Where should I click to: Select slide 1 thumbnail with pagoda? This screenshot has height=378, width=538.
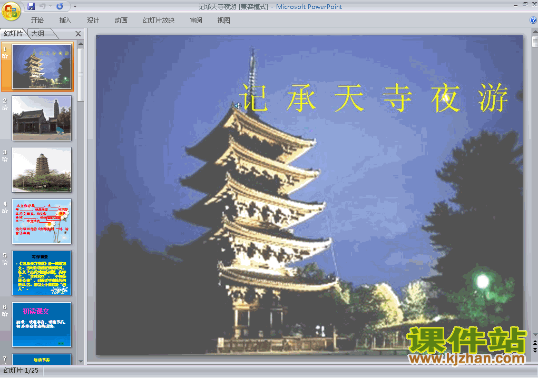tap(42, 66)
